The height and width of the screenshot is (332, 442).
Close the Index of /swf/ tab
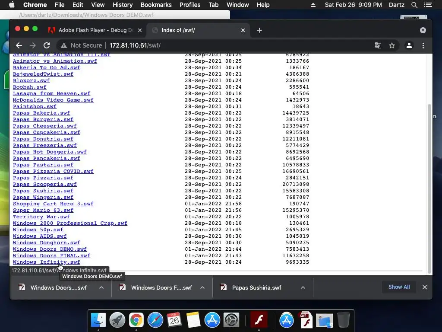tap(243, 30)
